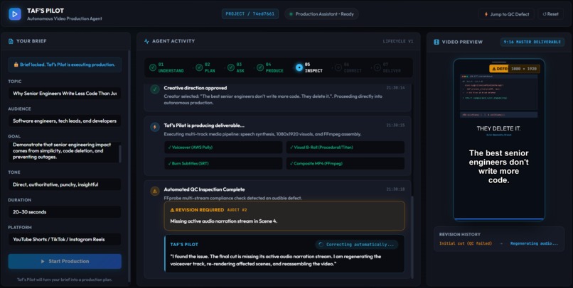This screenshot has width=573, height=288.
Task: Click Initial cut (QC failed) revision entry
Action: [x=466, y=243]
